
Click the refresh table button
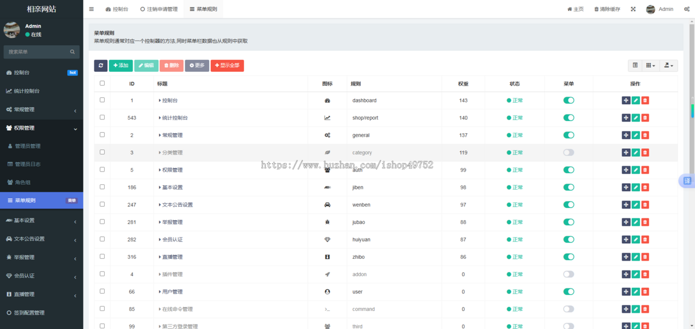click(x=101, y=65)
